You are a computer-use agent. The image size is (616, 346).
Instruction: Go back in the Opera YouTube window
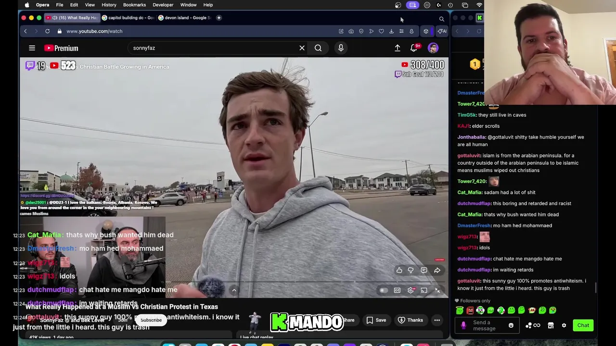[25, 31]
